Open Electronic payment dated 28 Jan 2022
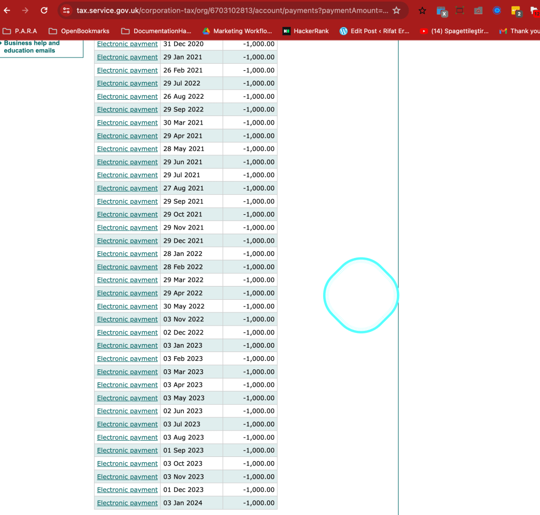This screenshot has height=515, width=540. tap(127, 254)
